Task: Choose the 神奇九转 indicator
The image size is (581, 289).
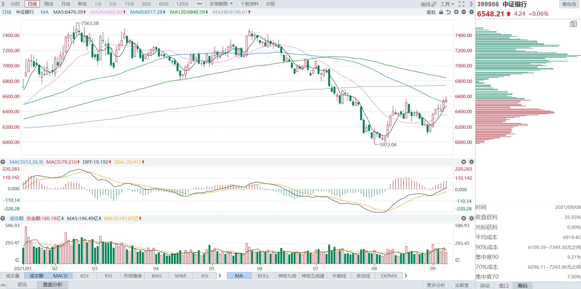Action: [287, 276]
